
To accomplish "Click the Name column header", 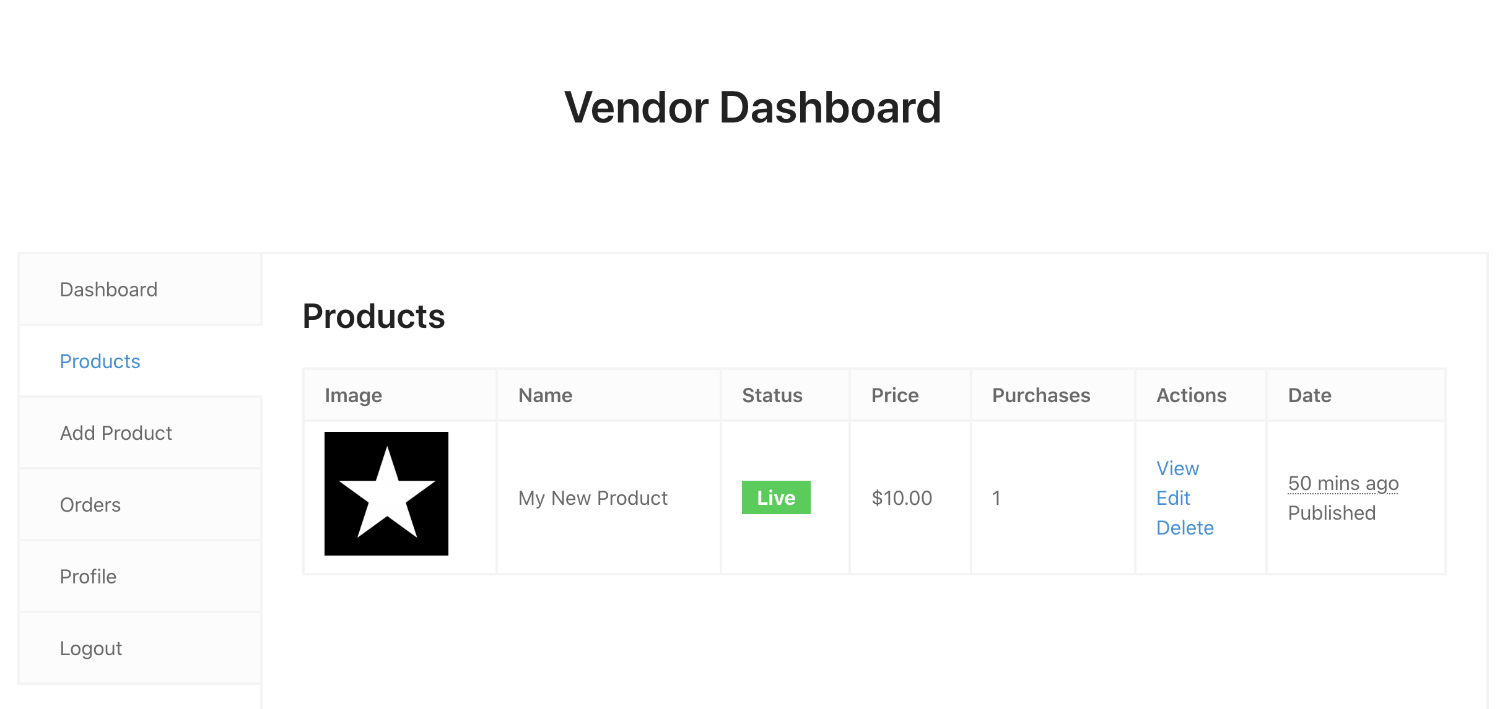I will tap(545, 395).
